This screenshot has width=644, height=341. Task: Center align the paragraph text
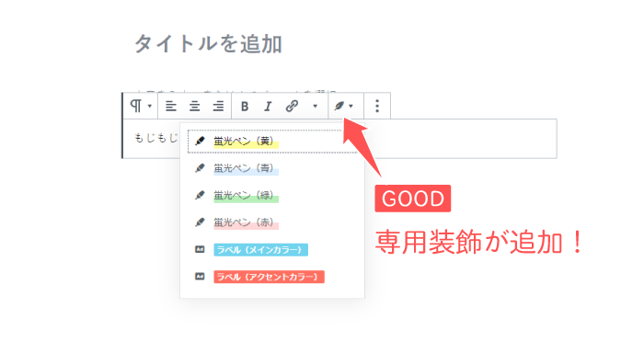194,107
